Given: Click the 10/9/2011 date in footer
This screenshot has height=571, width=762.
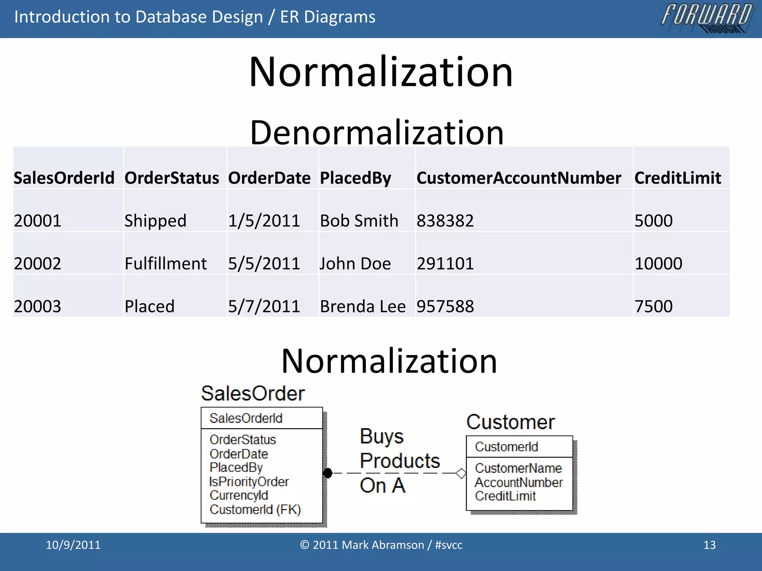Looking at the screenshot, I should click(73, 545).
